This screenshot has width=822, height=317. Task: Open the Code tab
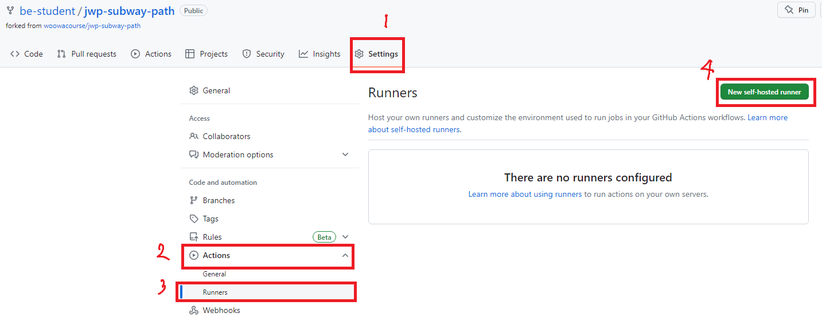[26, 54]
